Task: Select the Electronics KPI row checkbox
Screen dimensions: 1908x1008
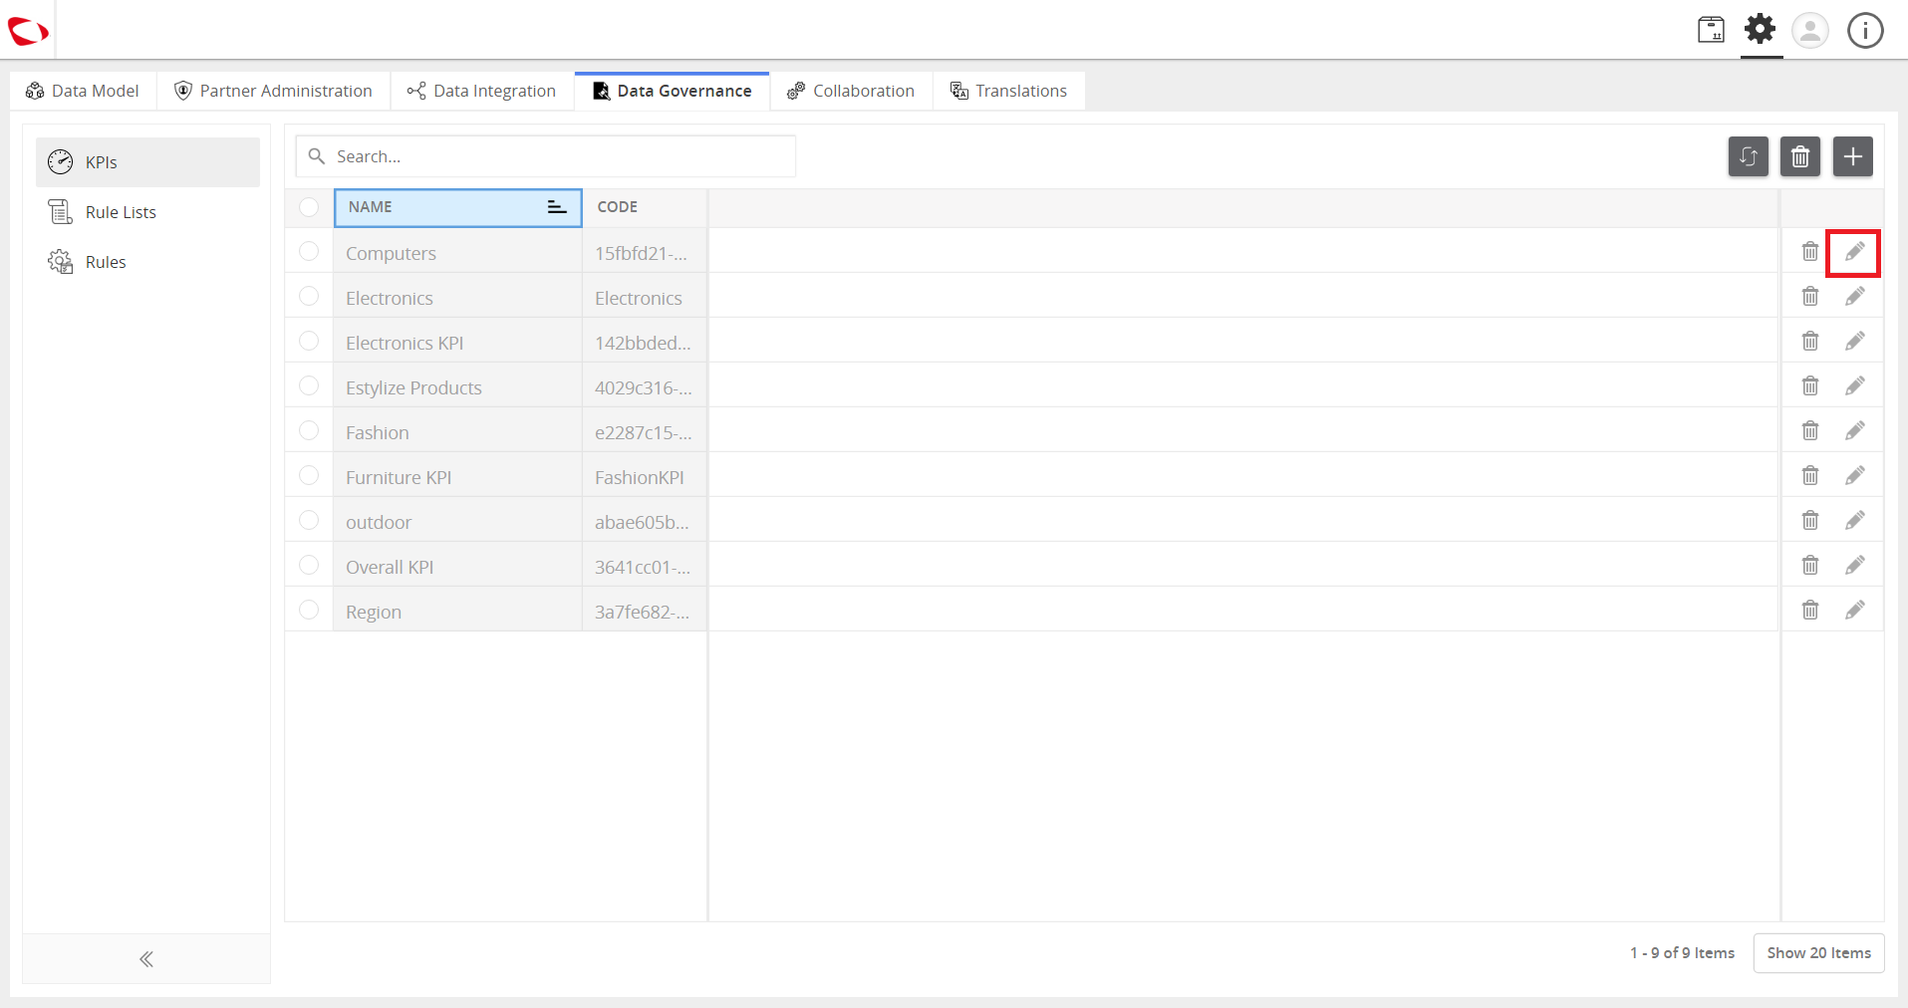Action: pyautogui.click(x=309, y=341)
